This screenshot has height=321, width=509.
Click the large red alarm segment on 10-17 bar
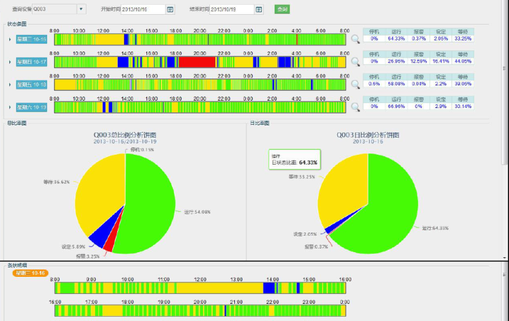coord(197,62)
